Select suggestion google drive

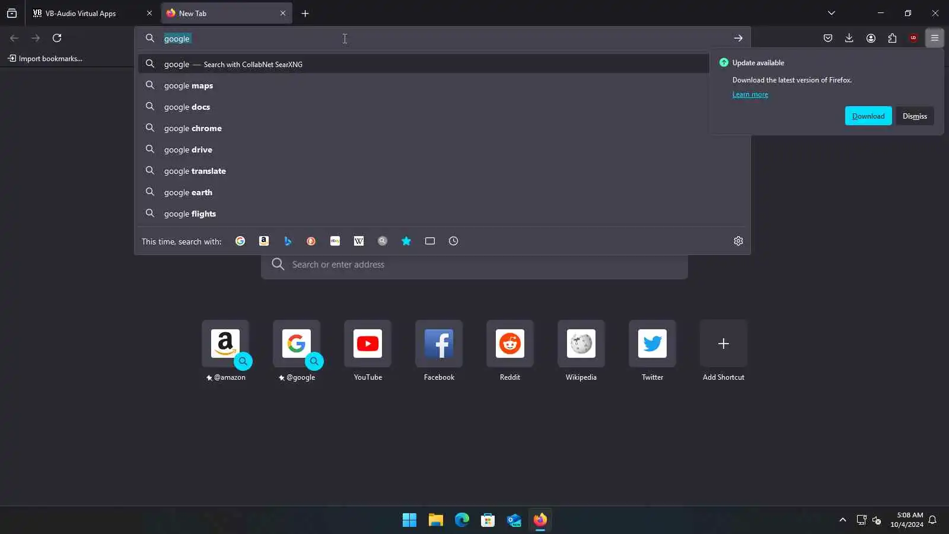click(442, 150)
